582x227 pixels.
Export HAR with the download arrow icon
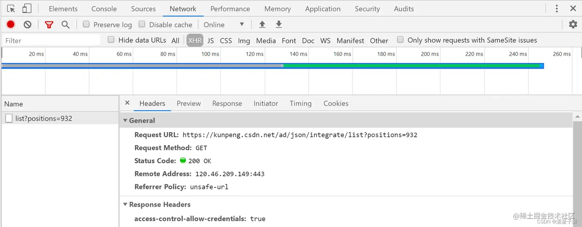click(278, 24)
